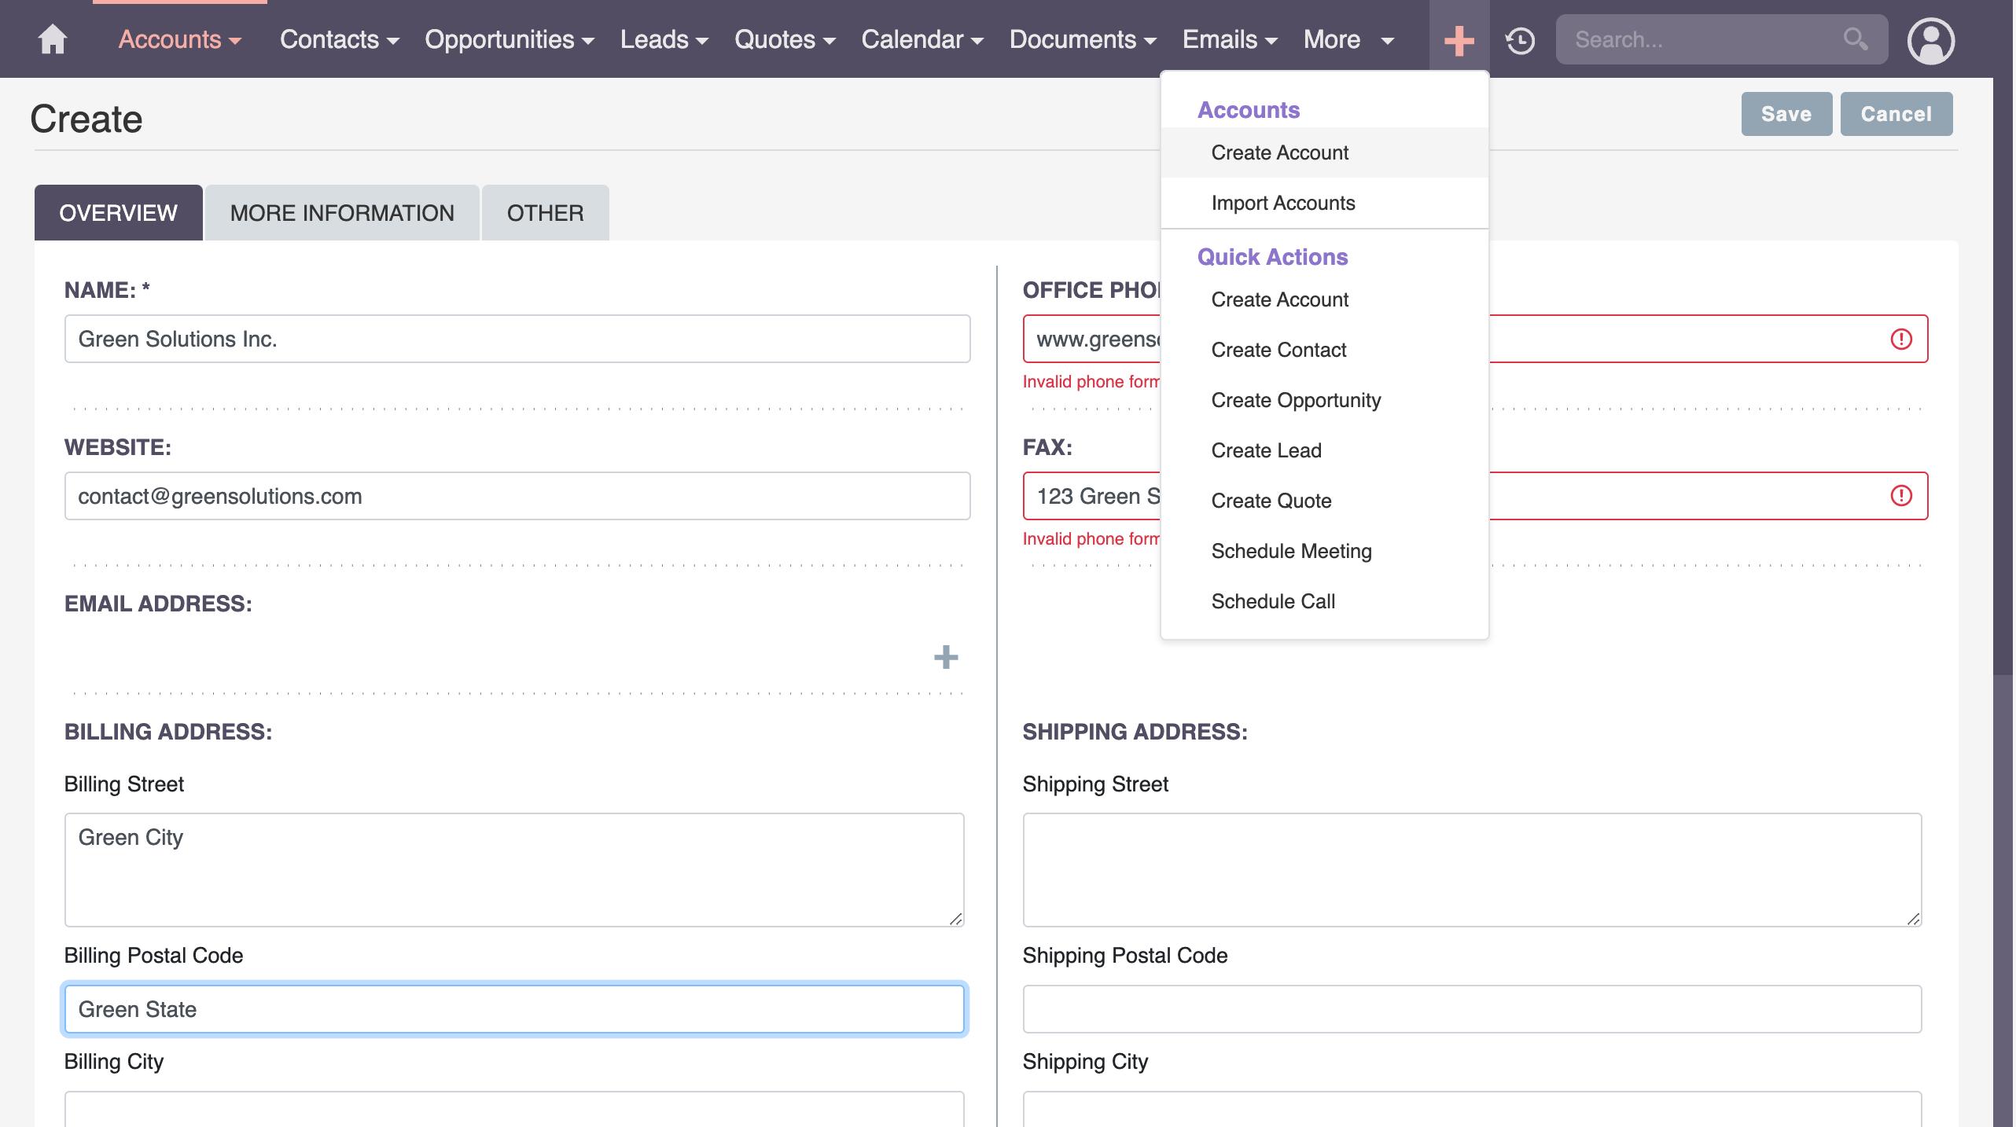Expand the Accounts navigation dropdown
The image size is (2016, 1127).
[x=179, y=39]
